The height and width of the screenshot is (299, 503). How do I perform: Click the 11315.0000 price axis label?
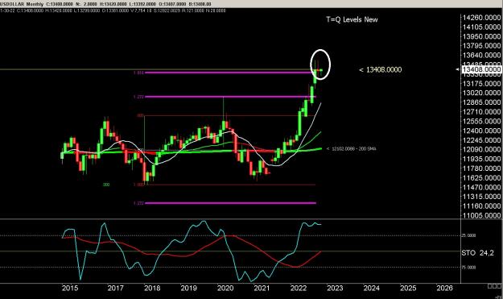(481, 197)
